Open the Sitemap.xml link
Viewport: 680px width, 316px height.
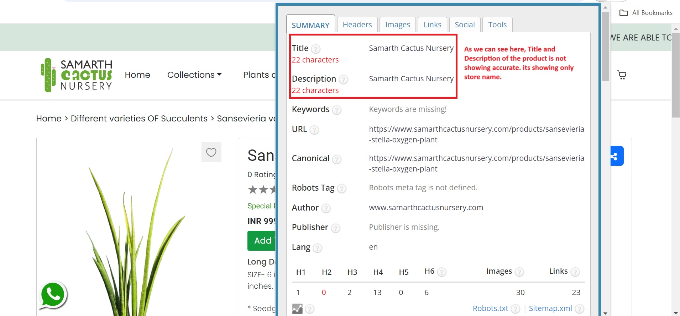click(550, 309)
